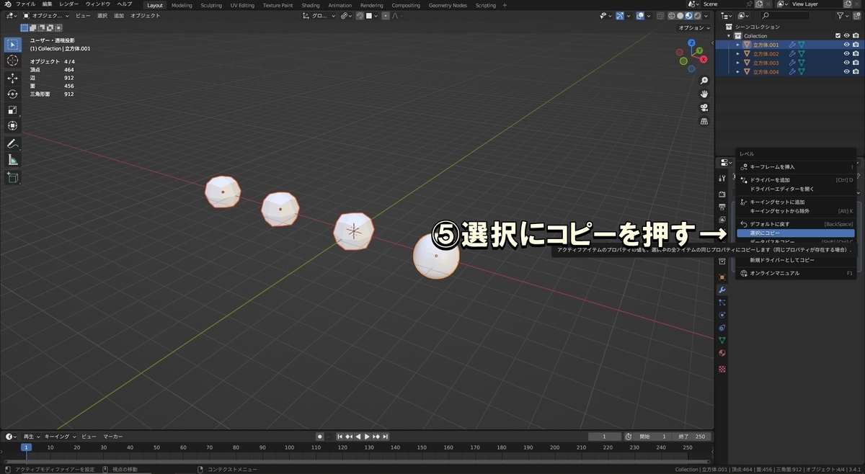Open the ファイル menu

coord(26,4)
